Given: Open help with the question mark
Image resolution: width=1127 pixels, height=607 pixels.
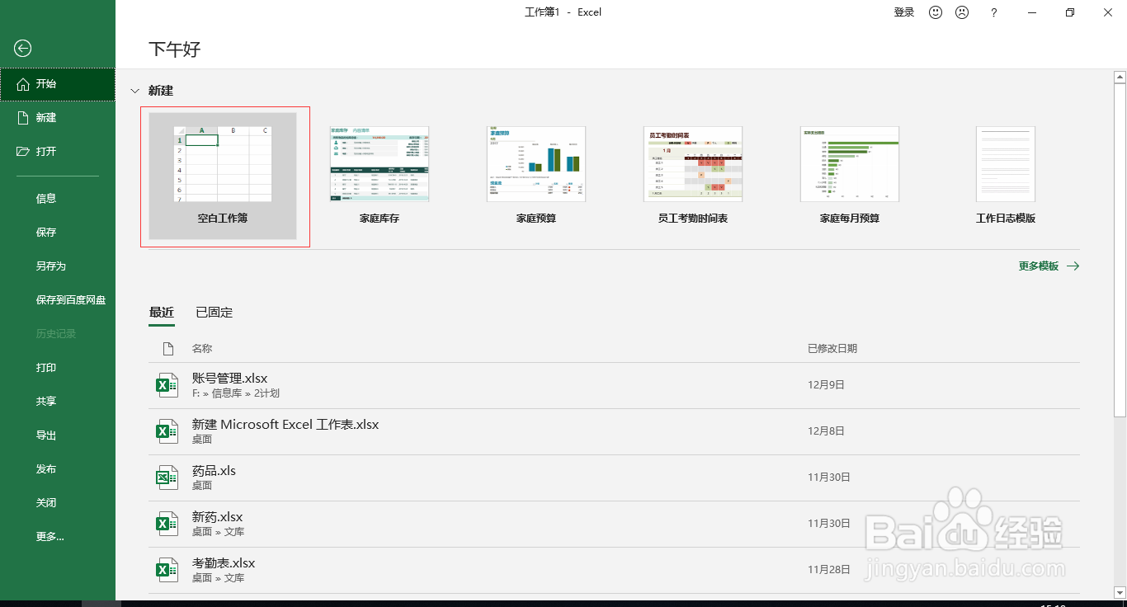Looking at the screenshot, I should coord(994,12).
